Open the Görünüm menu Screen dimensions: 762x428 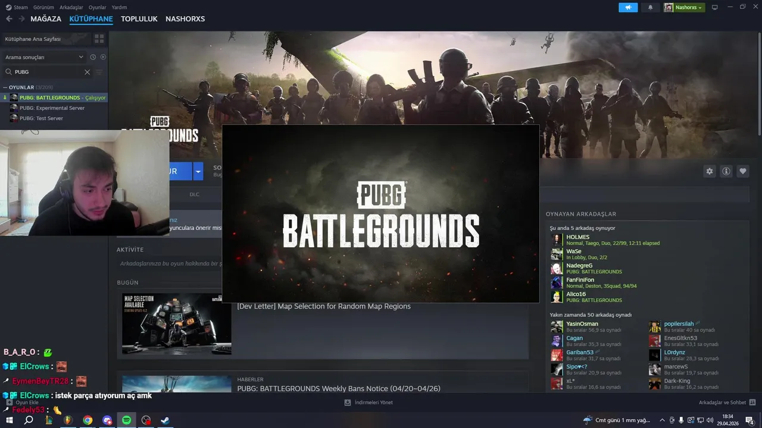pyautogui.click(x=43, y=7)
